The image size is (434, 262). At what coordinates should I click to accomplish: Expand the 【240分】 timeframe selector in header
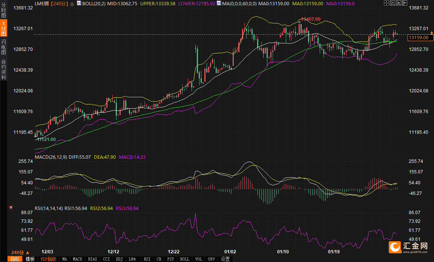pos(59,3)
